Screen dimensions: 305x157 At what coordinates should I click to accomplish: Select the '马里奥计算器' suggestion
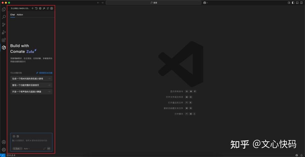tap(31, 92)
